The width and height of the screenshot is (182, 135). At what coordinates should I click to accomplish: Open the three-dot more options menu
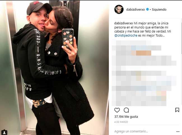coord(178,132)
